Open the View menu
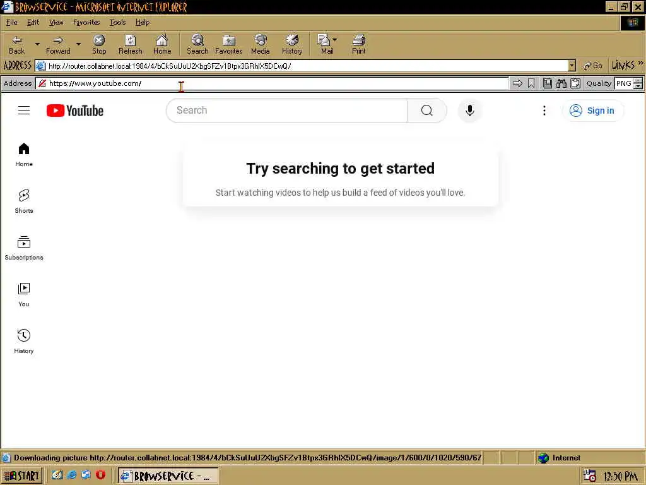 coord(56,22)
